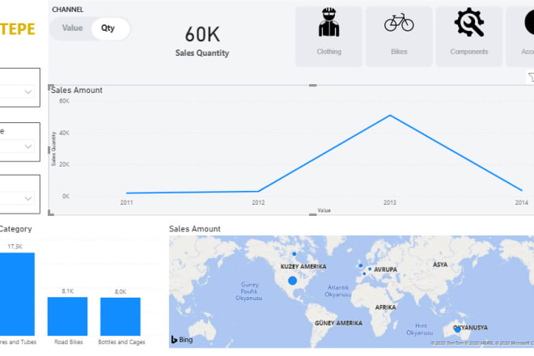This screenshot has height=356, width=534.
Task: Click the ASYA map label
Action: tap(440, 265)
